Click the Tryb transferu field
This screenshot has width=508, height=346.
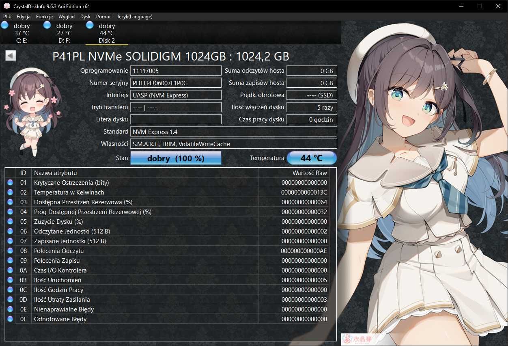click(176, 107)
